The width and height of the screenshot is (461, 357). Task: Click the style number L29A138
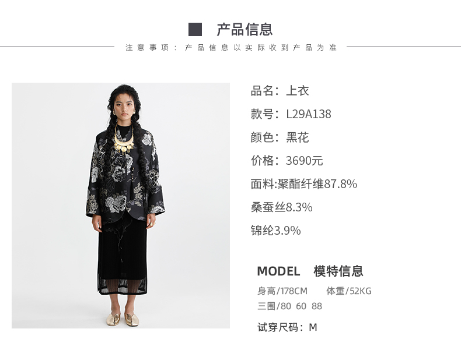click(309, 114)
